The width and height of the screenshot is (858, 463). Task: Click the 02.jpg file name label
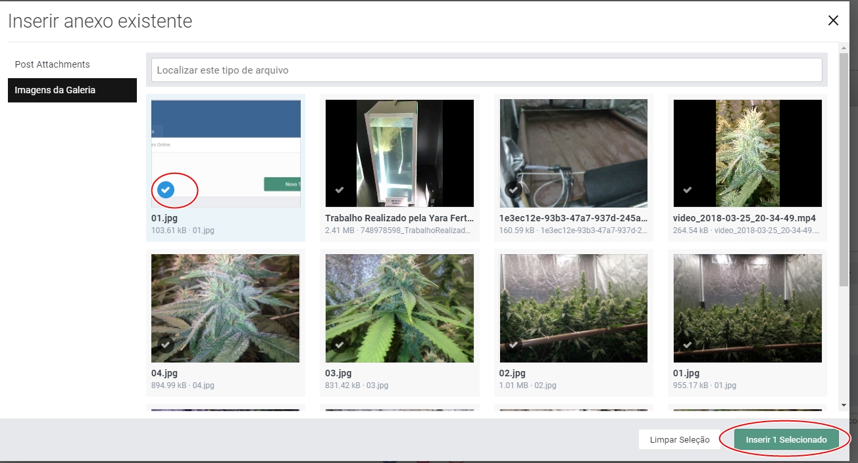[513, 373]
